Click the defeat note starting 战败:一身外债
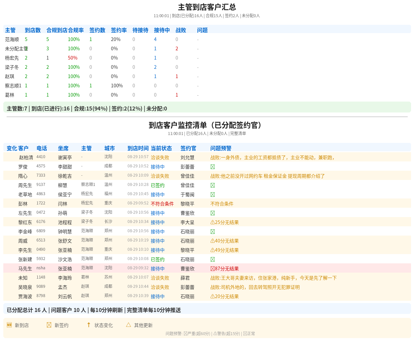Viewport: 414px width, 352px height. [273, 157]
